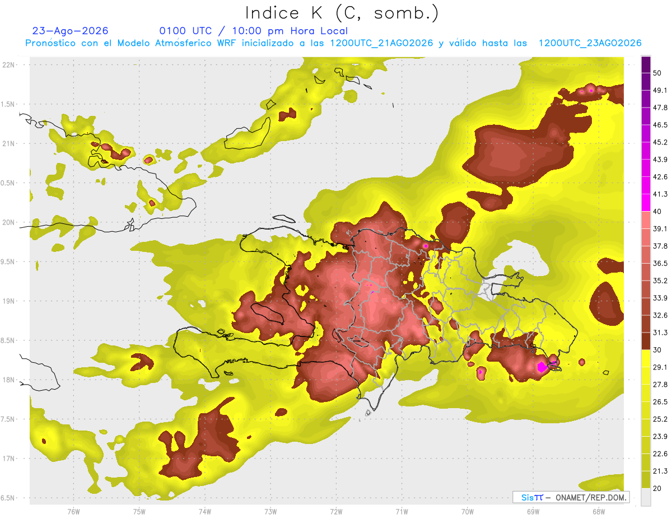Click the longitude label '71W'
The width and height of the screenshot is (672, 519).
pos(402,512)
